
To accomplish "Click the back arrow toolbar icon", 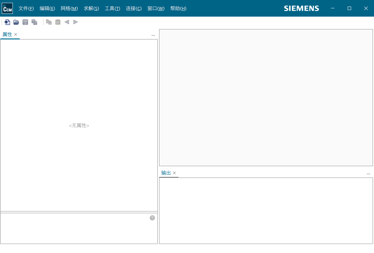I will [67, 22].
